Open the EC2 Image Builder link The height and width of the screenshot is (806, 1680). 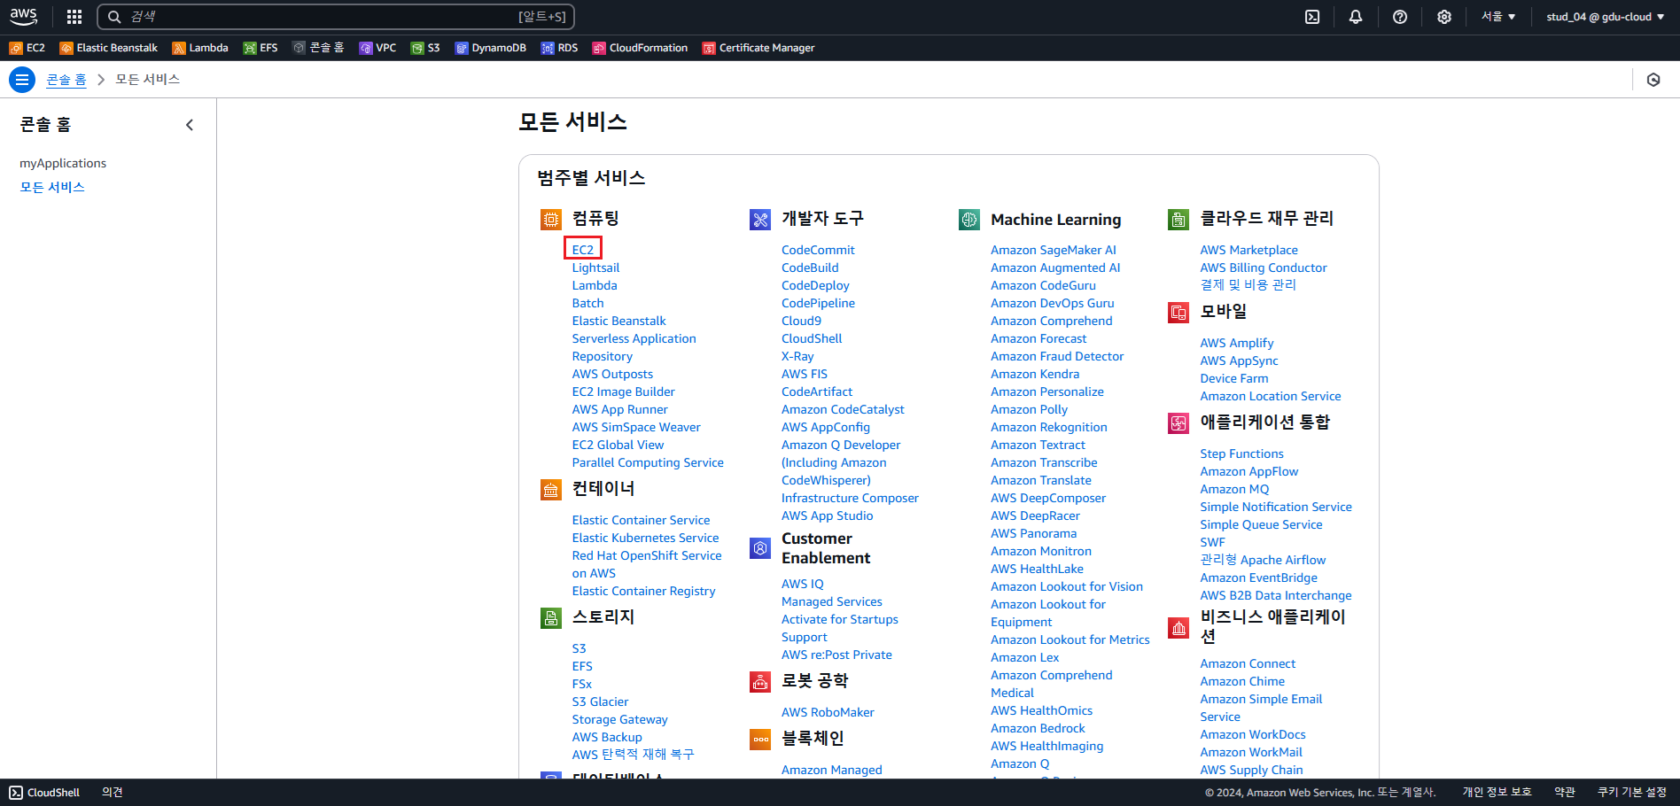624,391
